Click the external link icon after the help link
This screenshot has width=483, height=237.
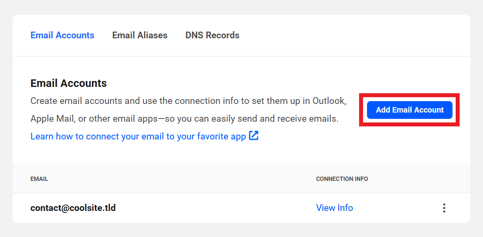(x=254, y=136)
